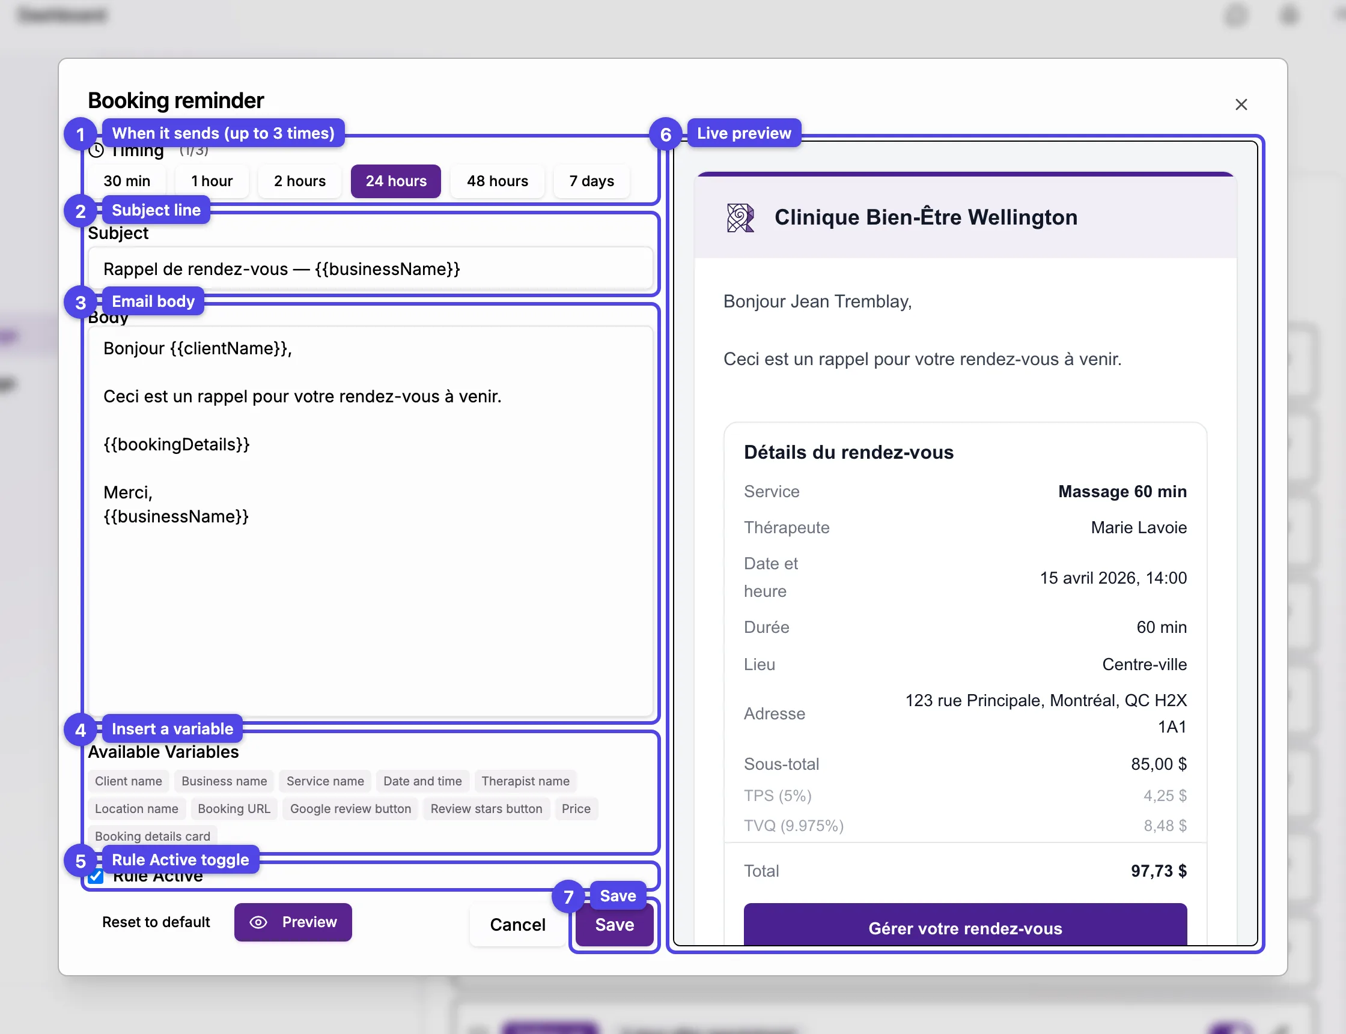Toggle the Rule Active checkbox

(x=96, y=876)
